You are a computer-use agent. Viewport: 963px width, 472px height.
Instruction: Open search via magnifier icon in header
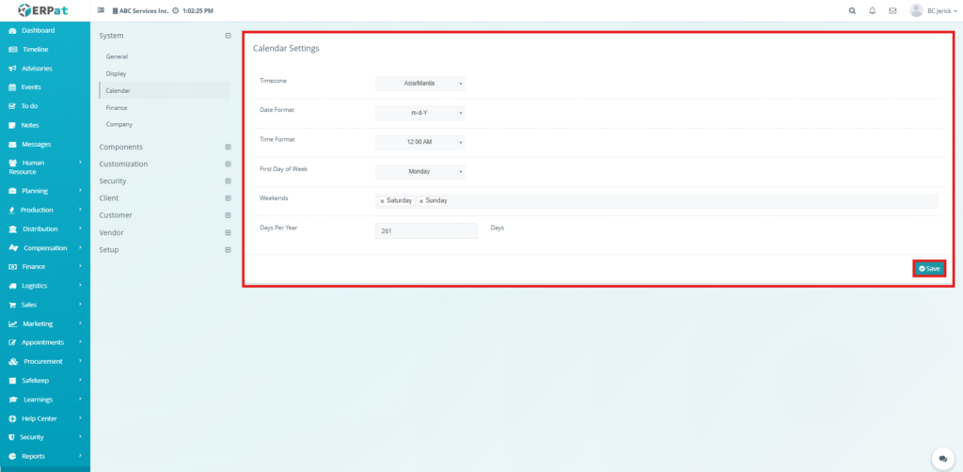point(852,11)
